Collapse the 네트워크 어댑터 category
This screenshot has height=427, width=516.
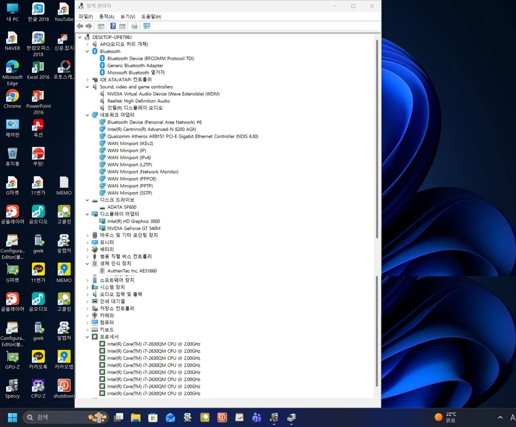point(87,115)
